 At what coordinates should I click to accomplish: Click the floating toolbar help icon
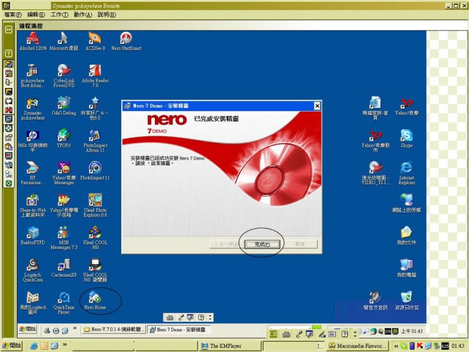coord(201,317)
